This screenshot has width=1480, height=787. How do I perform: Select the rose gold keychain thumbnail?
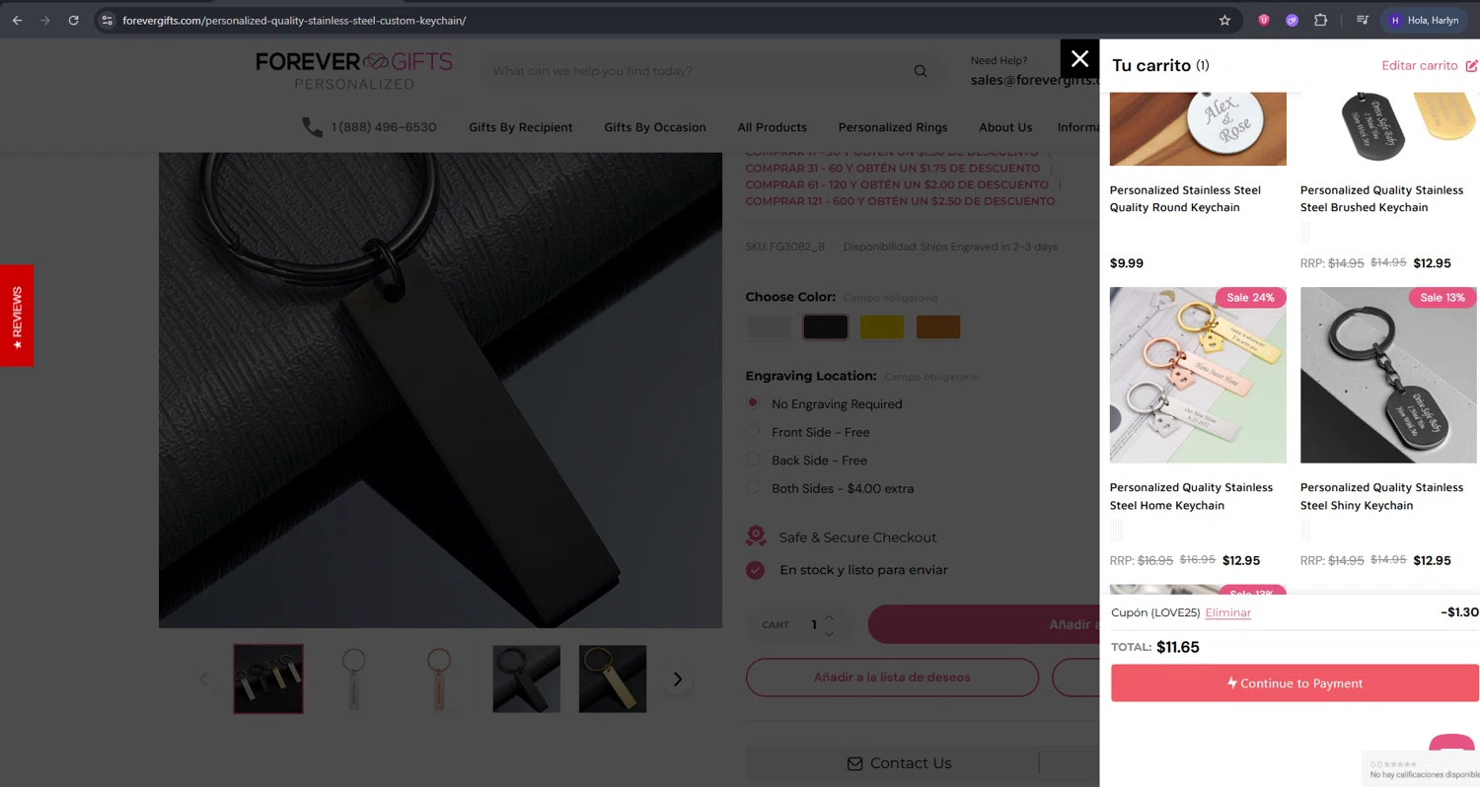440,679
